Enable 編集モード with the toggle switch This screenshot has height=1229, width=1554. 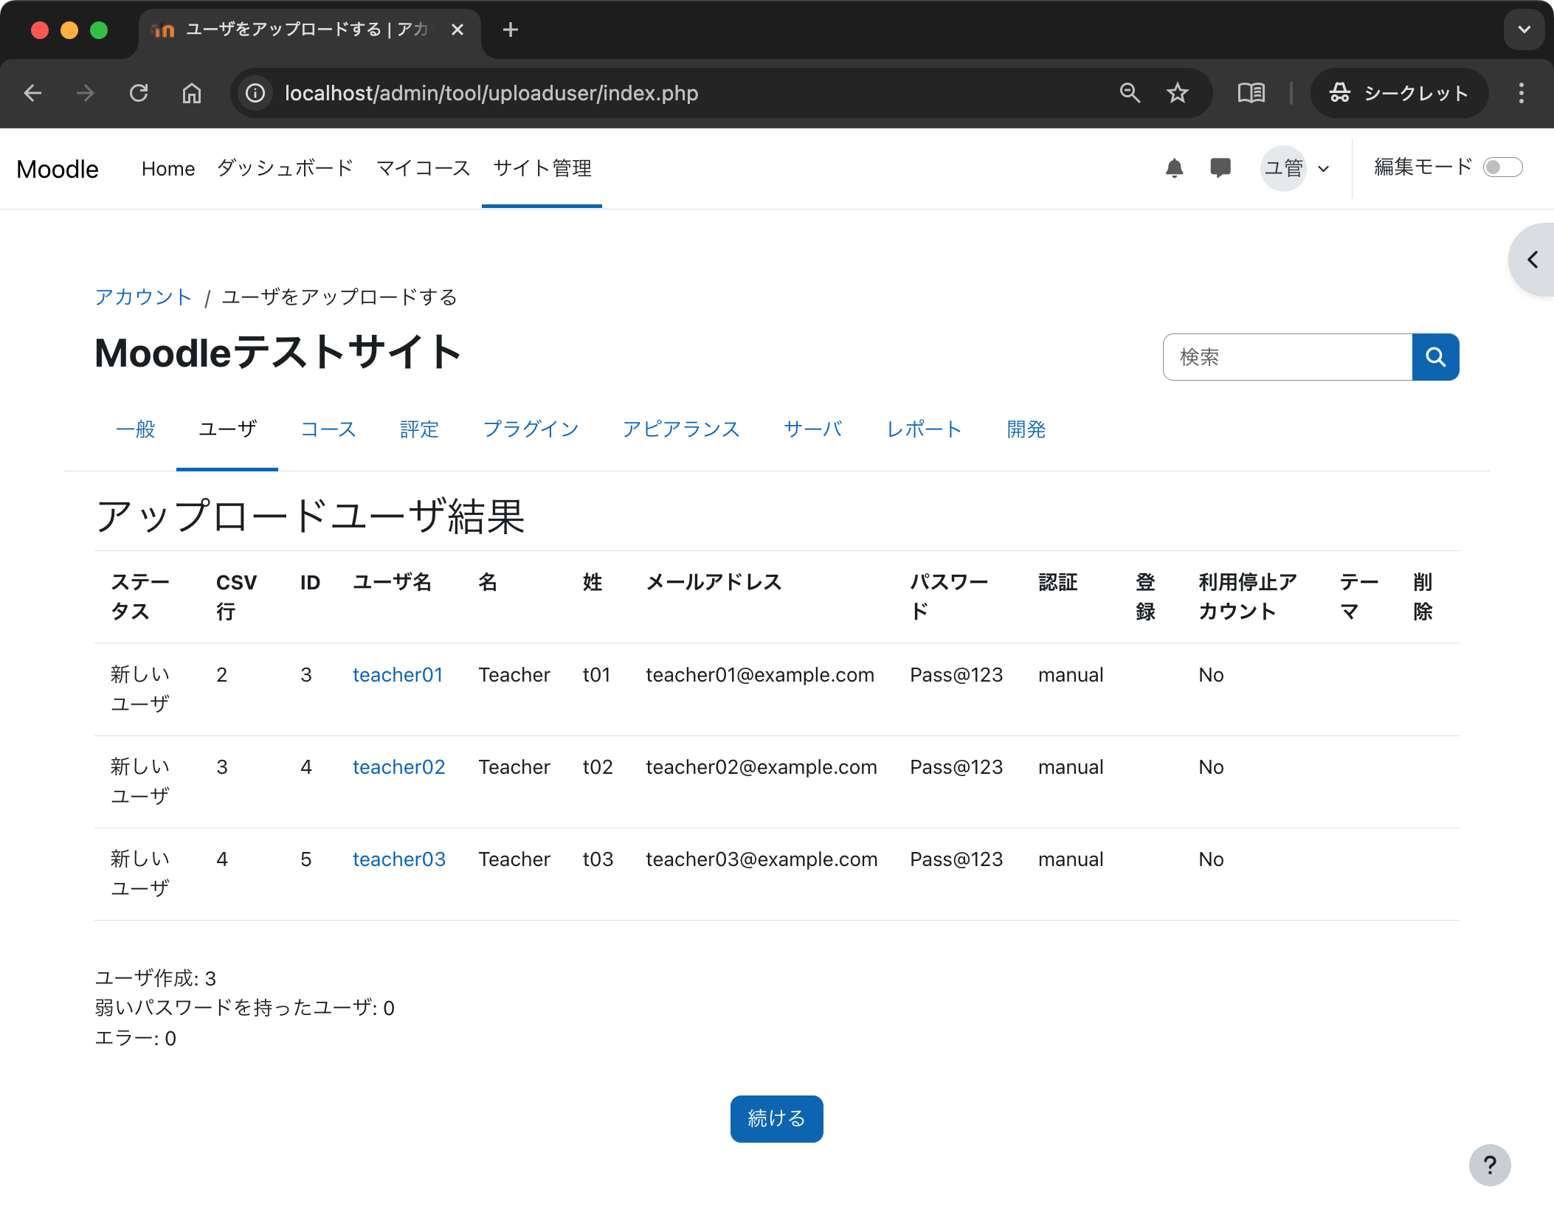coord(1503,167)
